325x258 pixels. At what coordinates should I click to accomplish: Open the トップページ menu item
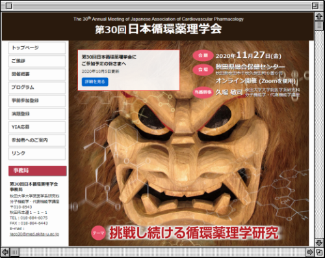(x=37, y=48)
